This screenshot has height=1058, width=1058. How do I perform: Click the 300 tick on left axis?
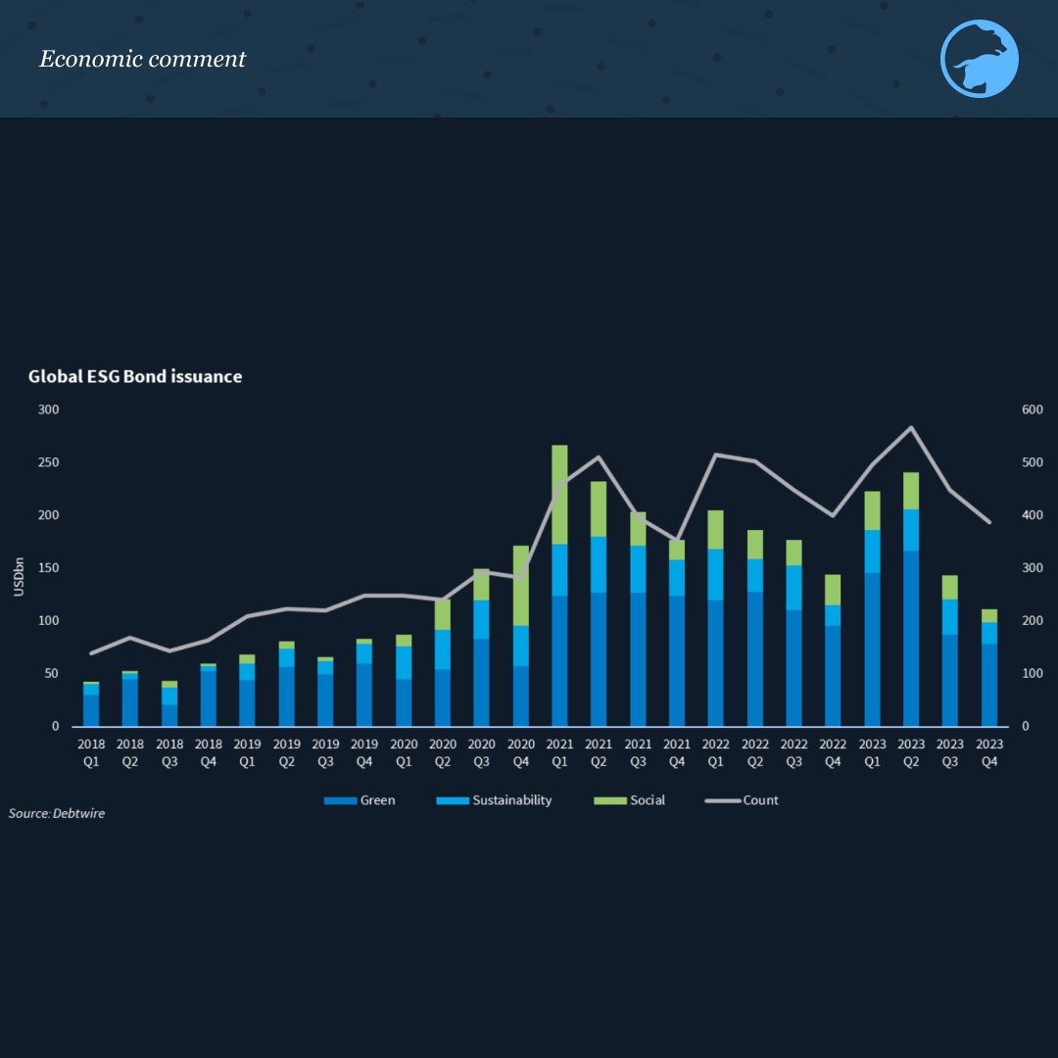(49, 409)
